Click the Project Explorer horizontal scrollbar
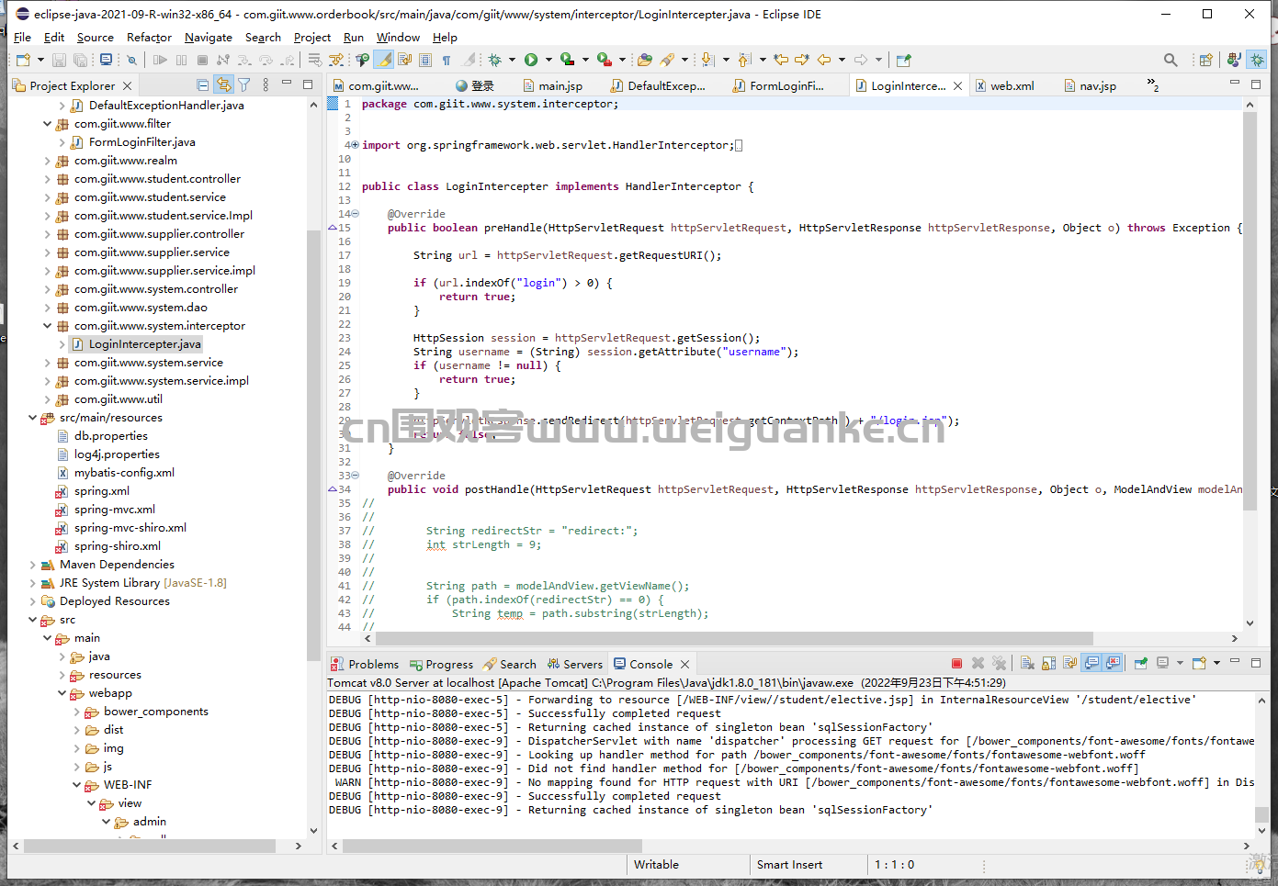This screenshot has height=886, width=1278. [149, 846]
